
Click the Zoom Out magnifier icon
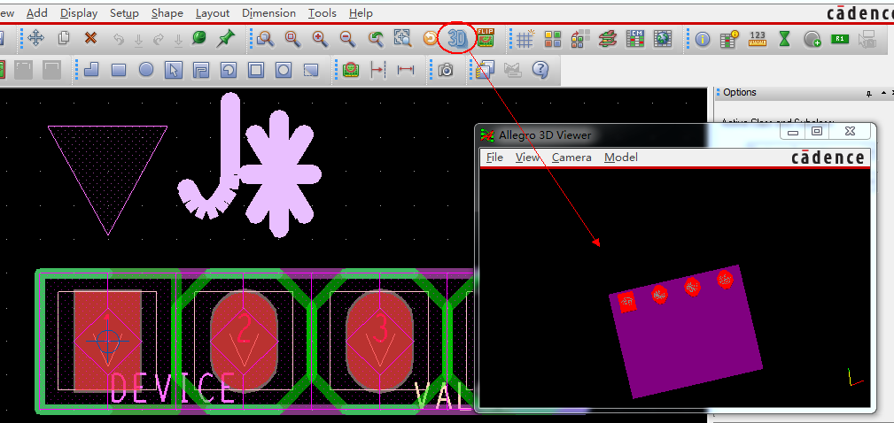(348, 39)
